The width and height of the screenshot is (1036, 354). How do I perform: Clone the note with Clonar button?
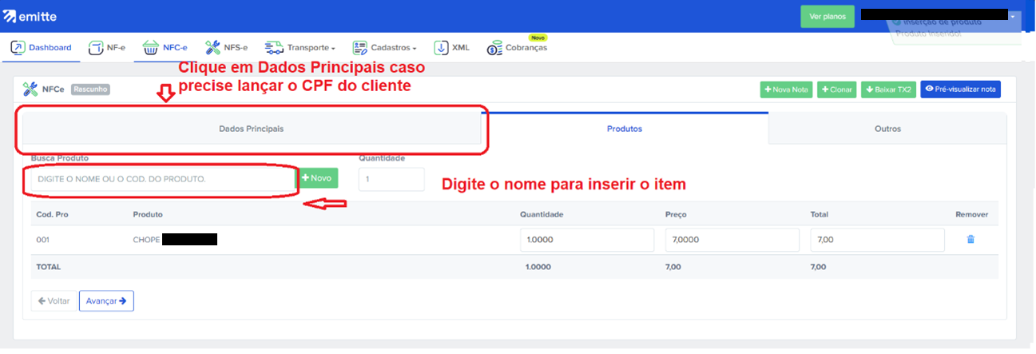pyautogui.click(x=836, y=89)
